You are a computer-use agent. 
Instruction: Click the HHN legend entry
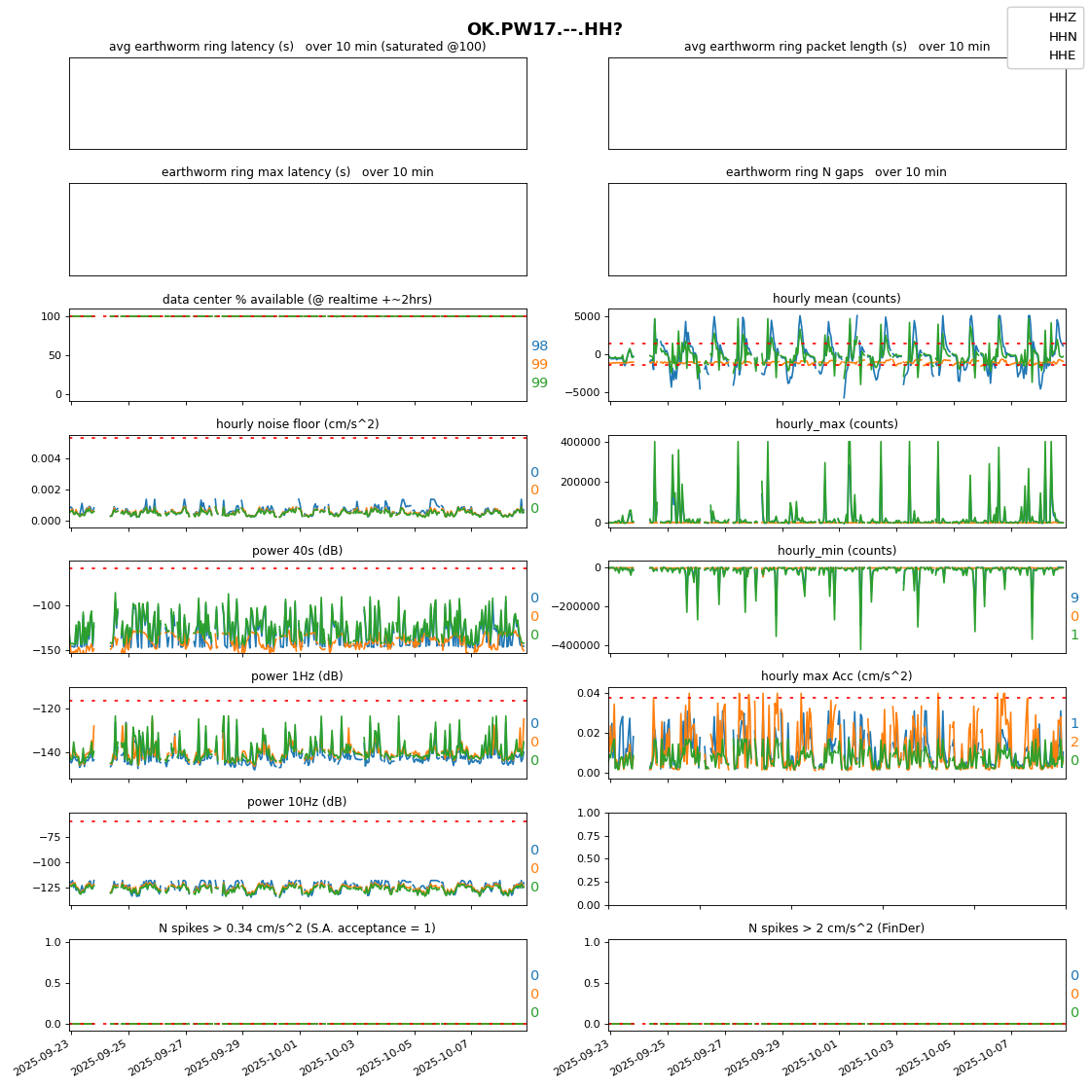(x=1062, y=37)
